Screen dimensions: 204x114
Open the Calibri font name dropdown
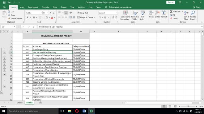pyautogui.click(x=41, y=13)
